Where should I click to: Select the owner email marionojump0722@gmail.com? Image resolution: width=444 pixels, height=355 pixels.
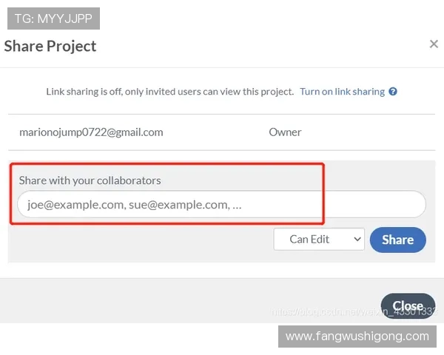coord(91,132)
